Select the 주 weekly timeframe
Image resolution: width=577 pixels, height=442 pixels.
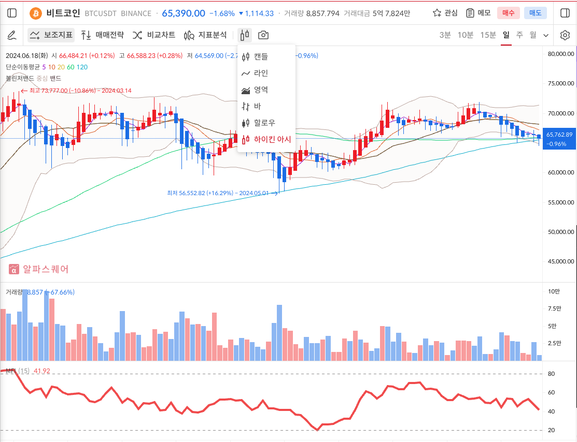[519, 35]
